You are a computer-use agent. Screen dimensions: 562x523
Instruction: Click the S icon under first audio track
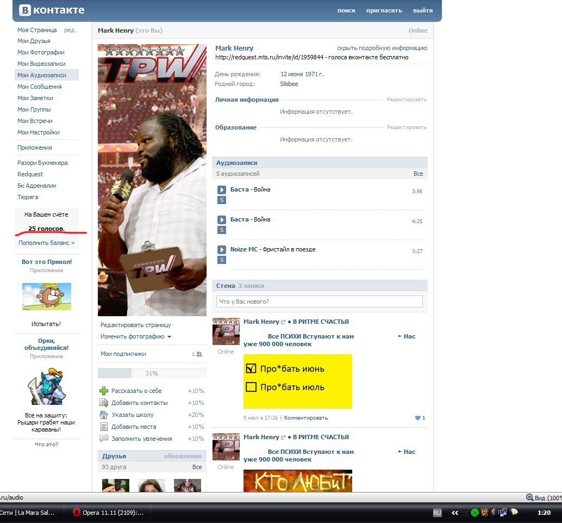pyautogui.click(x=222, y=200)
